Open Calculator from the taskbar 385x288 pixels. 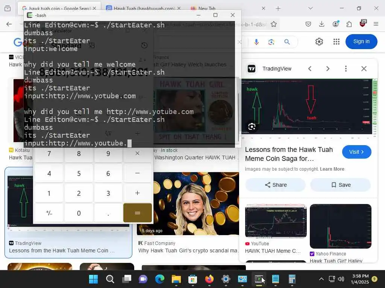292,279
